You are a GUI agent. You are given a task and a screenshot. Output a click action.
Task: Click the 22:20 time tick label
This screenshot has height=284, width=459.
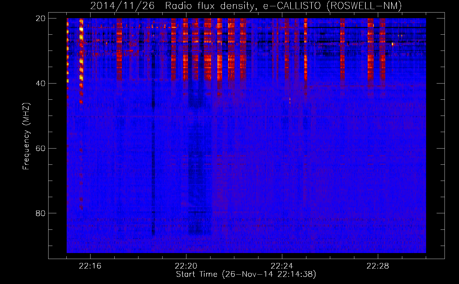tap(186, 266)
